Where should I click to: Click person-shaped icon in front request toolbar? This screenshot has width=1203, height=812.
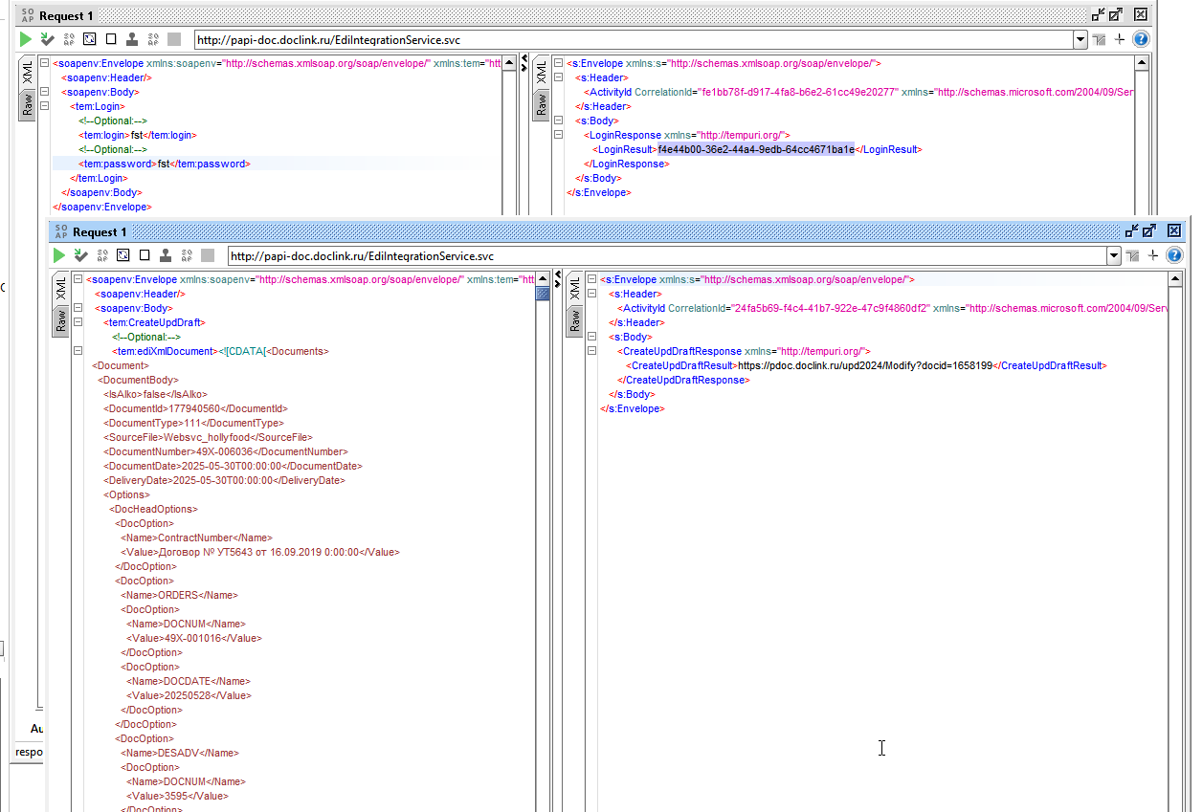(x=166, y=255)
